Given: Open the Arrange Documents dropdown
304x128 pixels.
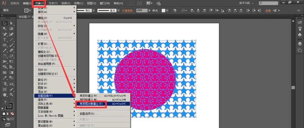Looking at the screenshot, I should point(149,3).
